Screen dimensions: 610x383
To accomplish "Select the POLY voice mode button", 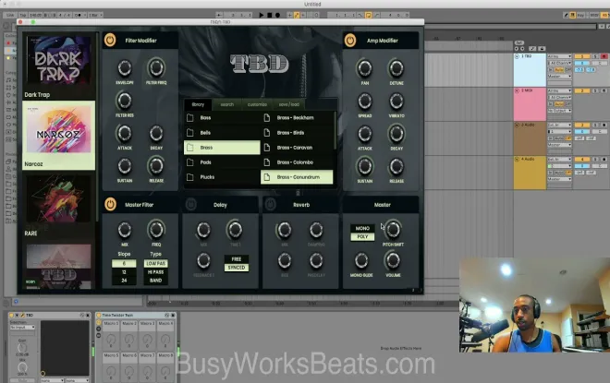I will click(362, 236).
